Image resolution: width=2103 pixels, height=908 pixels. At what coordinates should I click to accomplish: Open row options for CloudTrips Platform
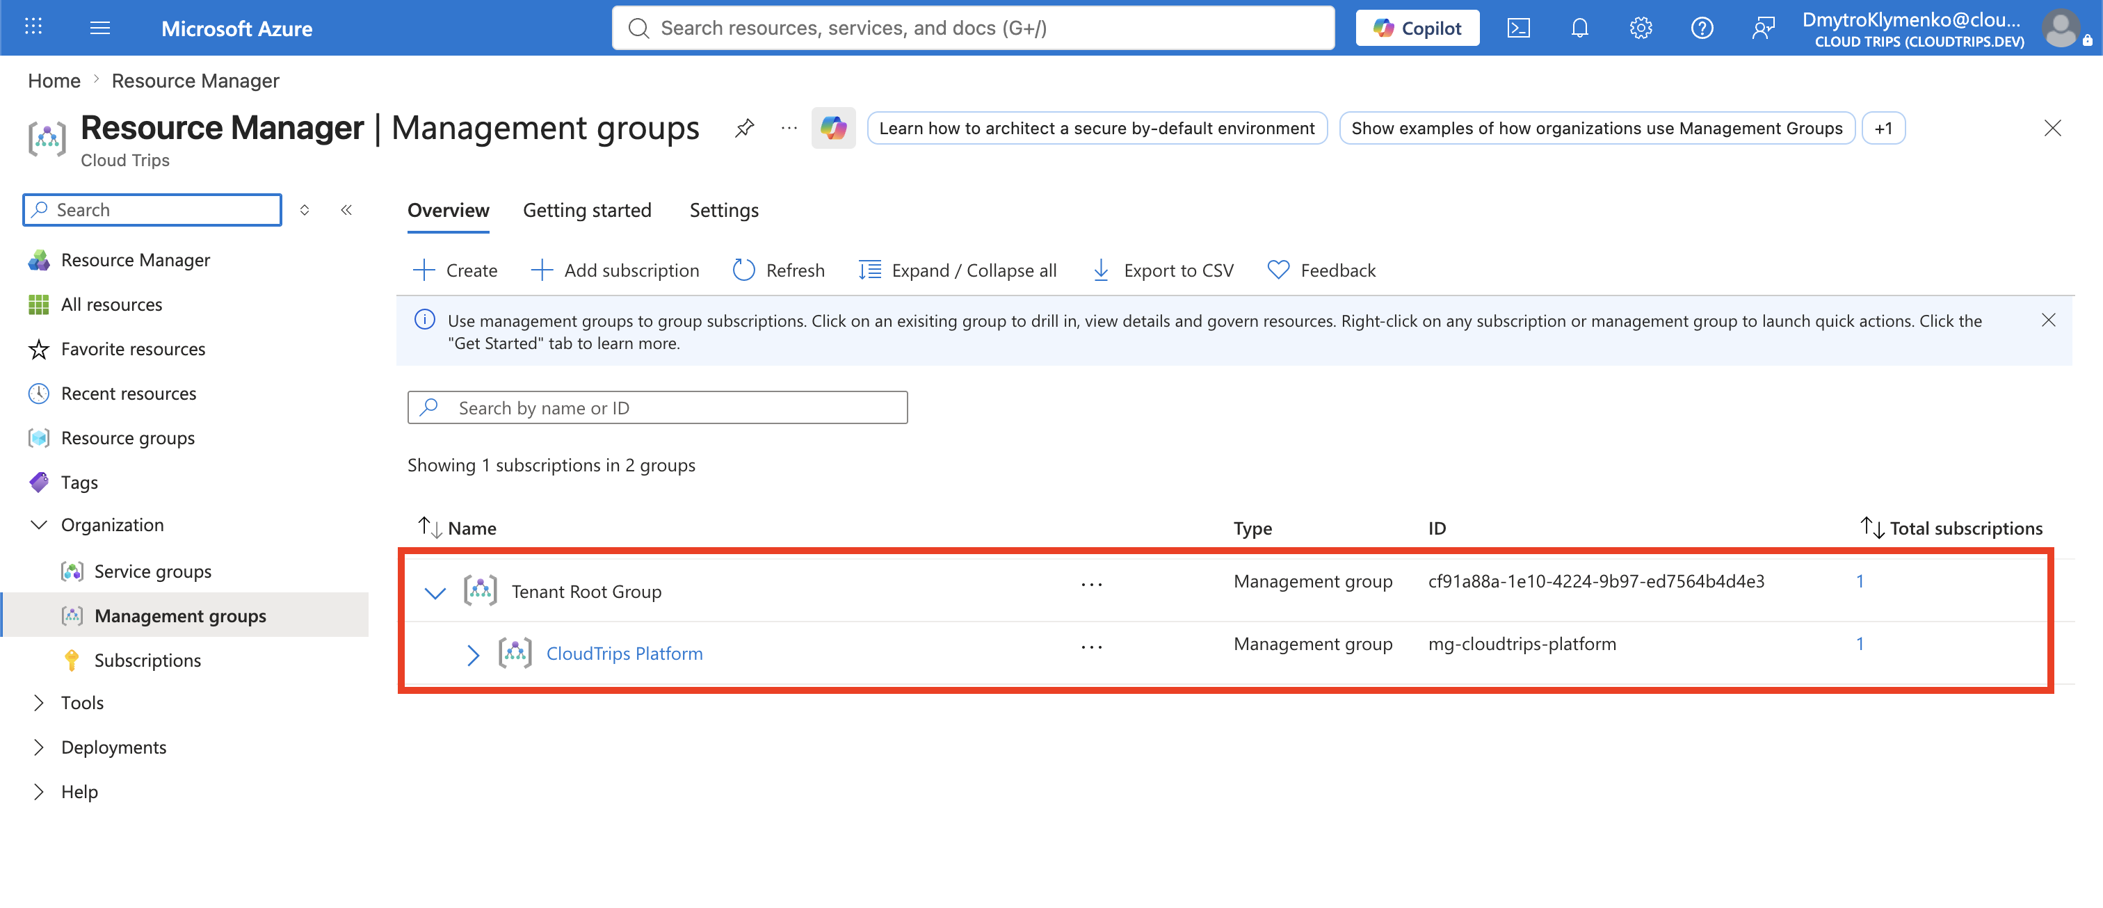pos(1090,647)
